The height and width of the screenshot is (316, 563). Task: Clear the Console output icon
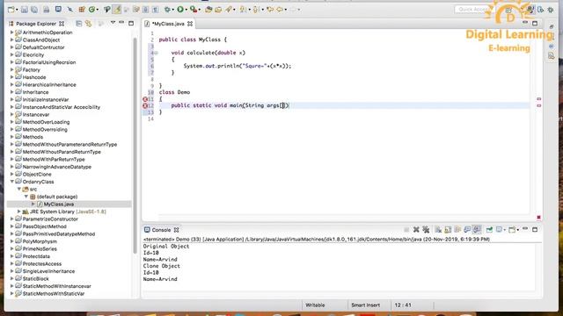(438, 230)
